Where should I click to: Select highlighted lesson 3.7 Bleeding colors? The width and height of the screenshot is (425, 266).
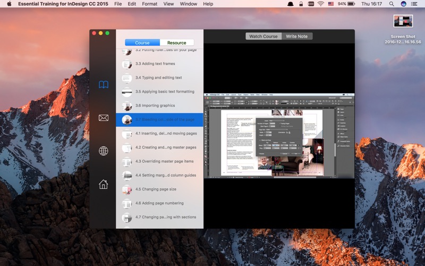click(x=160, y=120)
